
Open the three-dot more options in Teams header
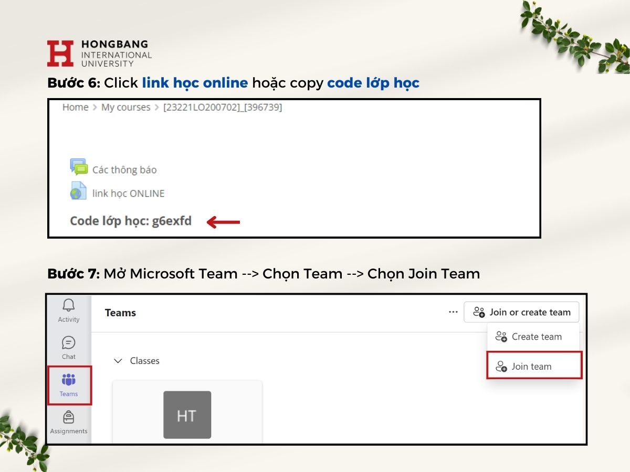[x=453, y=312]
